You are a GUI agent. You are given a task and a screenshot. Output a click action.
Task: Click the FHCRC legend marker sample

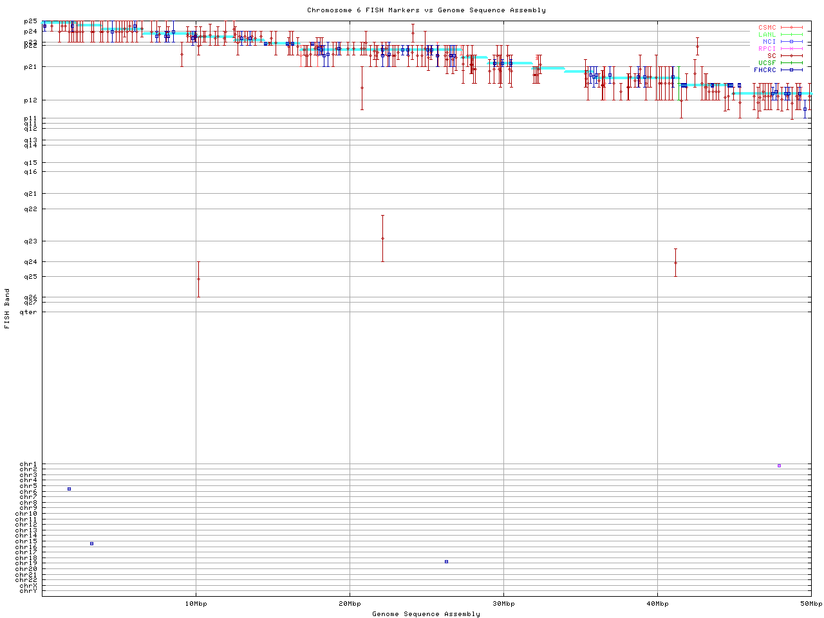(791, 70)
